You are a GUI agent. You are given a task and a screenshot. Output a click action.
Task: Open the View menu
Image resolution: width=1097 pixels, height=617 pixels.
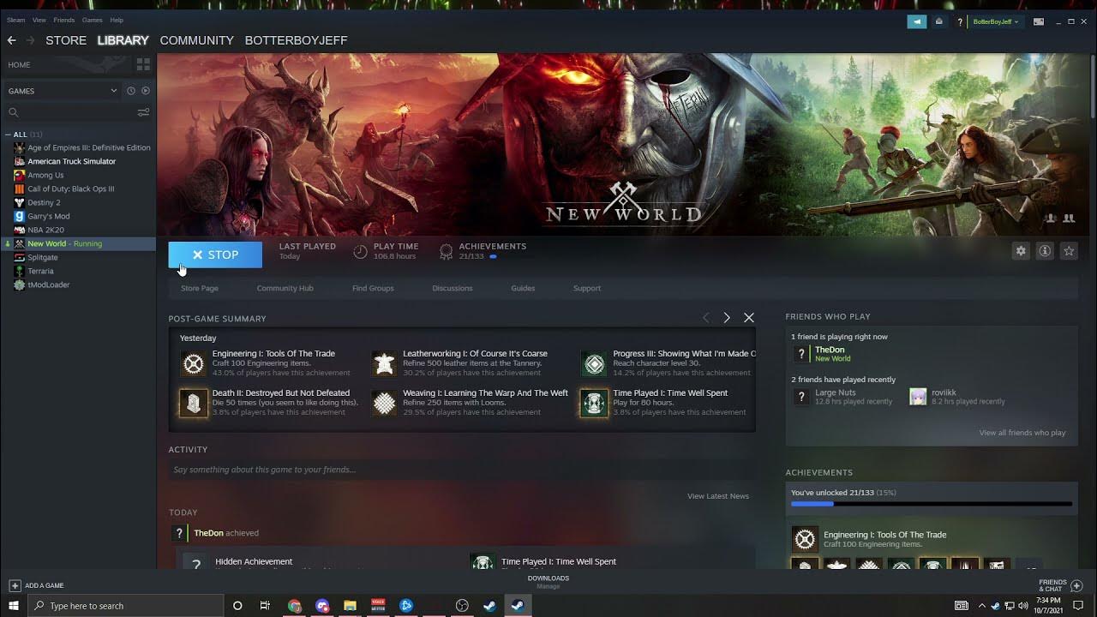39,20
